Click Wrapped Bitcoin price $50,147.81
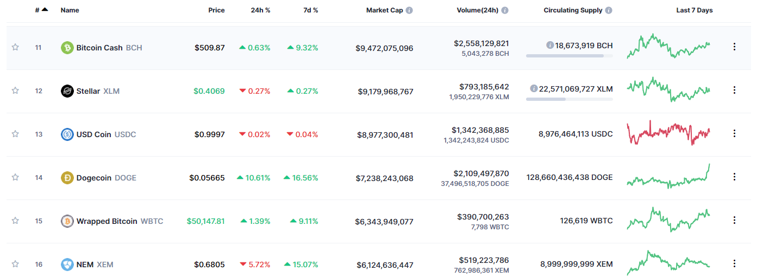The height and width of the screenshot is (277, 763). click(205, 221)
